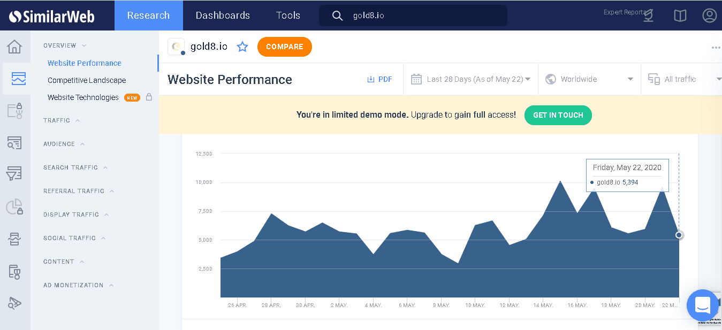
Task: Download report using PDF icon
Action: click(379, 79)
